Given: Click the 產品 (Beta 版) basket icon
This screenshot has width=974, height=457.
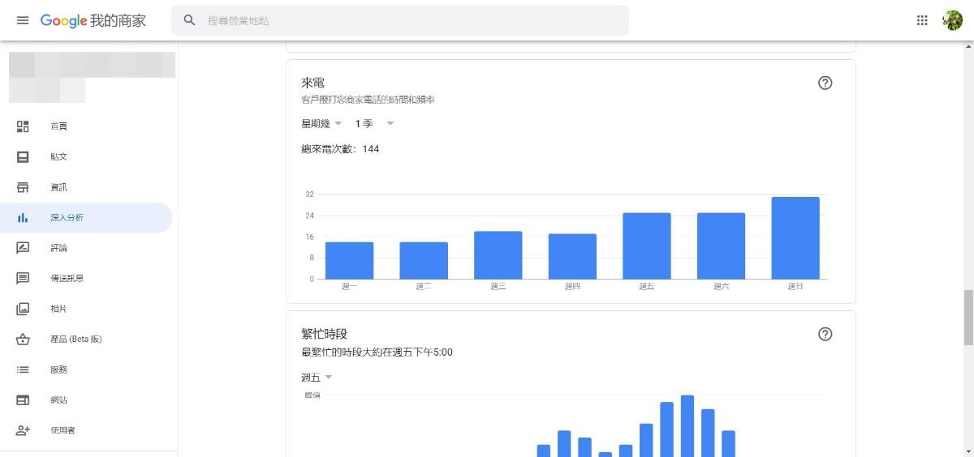Looking at the screenshot, I should point(23,339).
